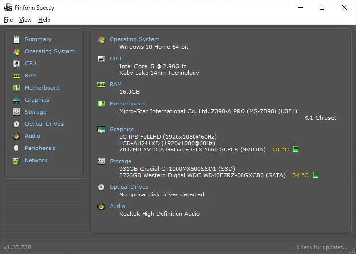Click the Audio speaker icon in main panel
Image resolution: width=356 pixels, height=254 pixels.
tap(101, 207)
